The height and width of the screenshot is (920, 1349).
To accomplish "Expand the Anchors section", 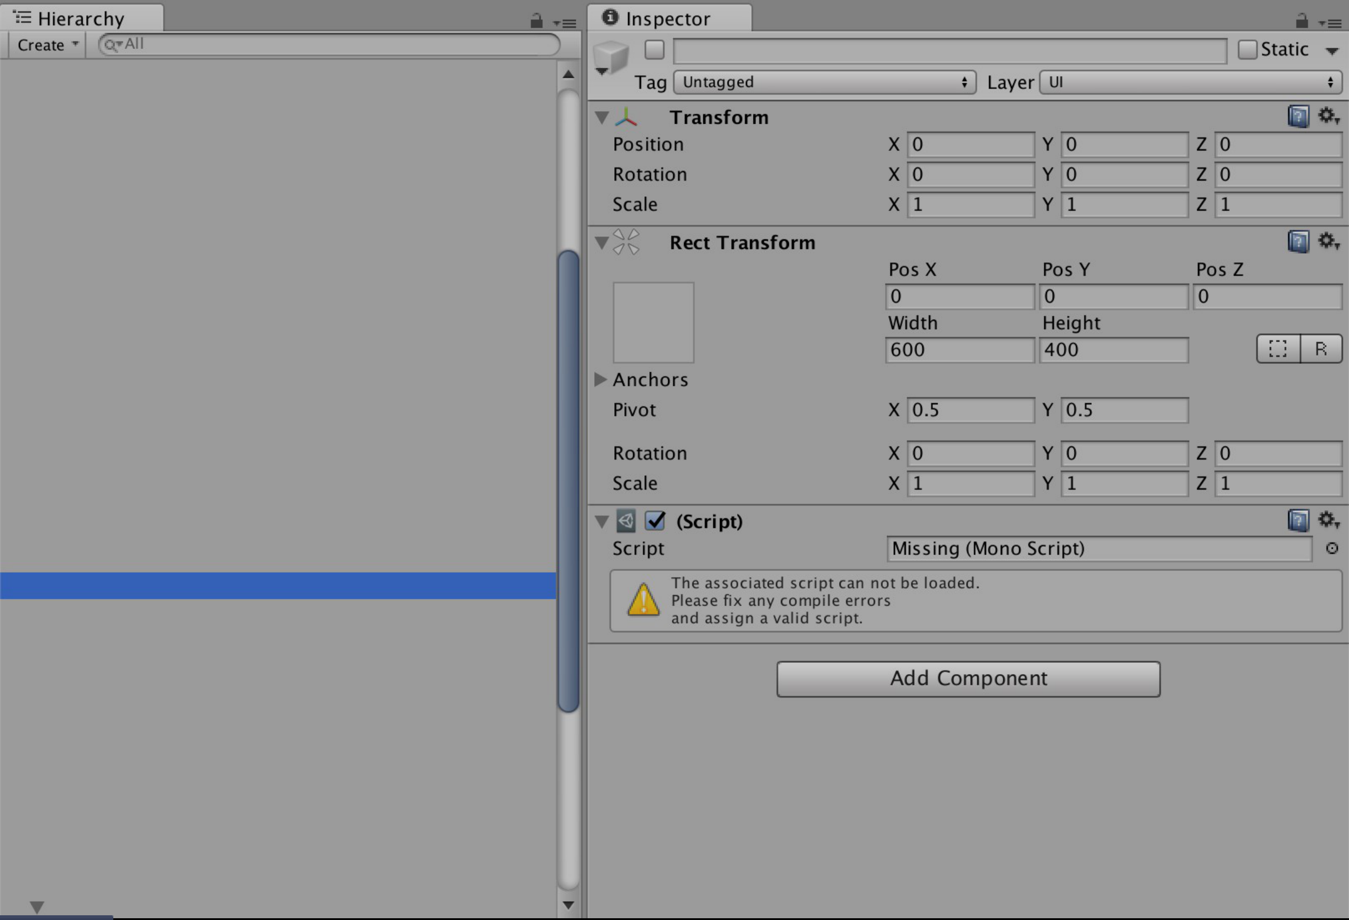I will tap(601, 380).
